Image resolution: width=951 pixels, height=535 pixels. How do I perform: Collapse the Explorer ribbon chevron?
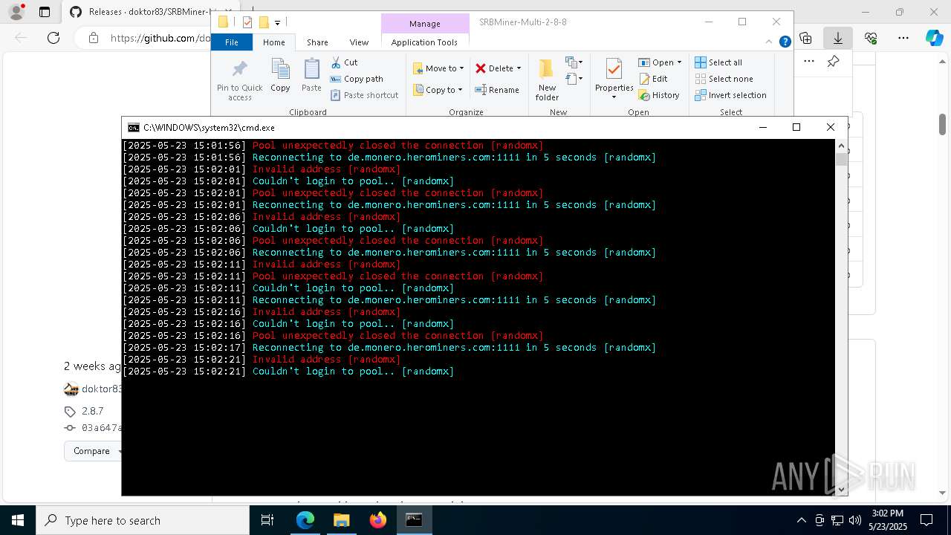[769, 42]
